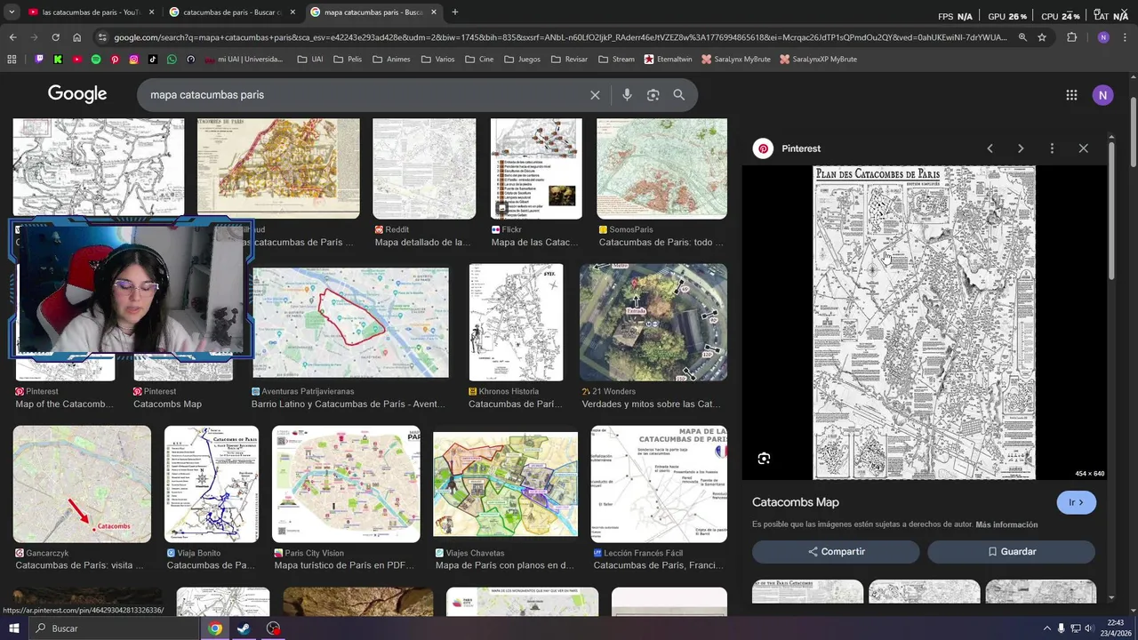Go back to the previous page

12,37
